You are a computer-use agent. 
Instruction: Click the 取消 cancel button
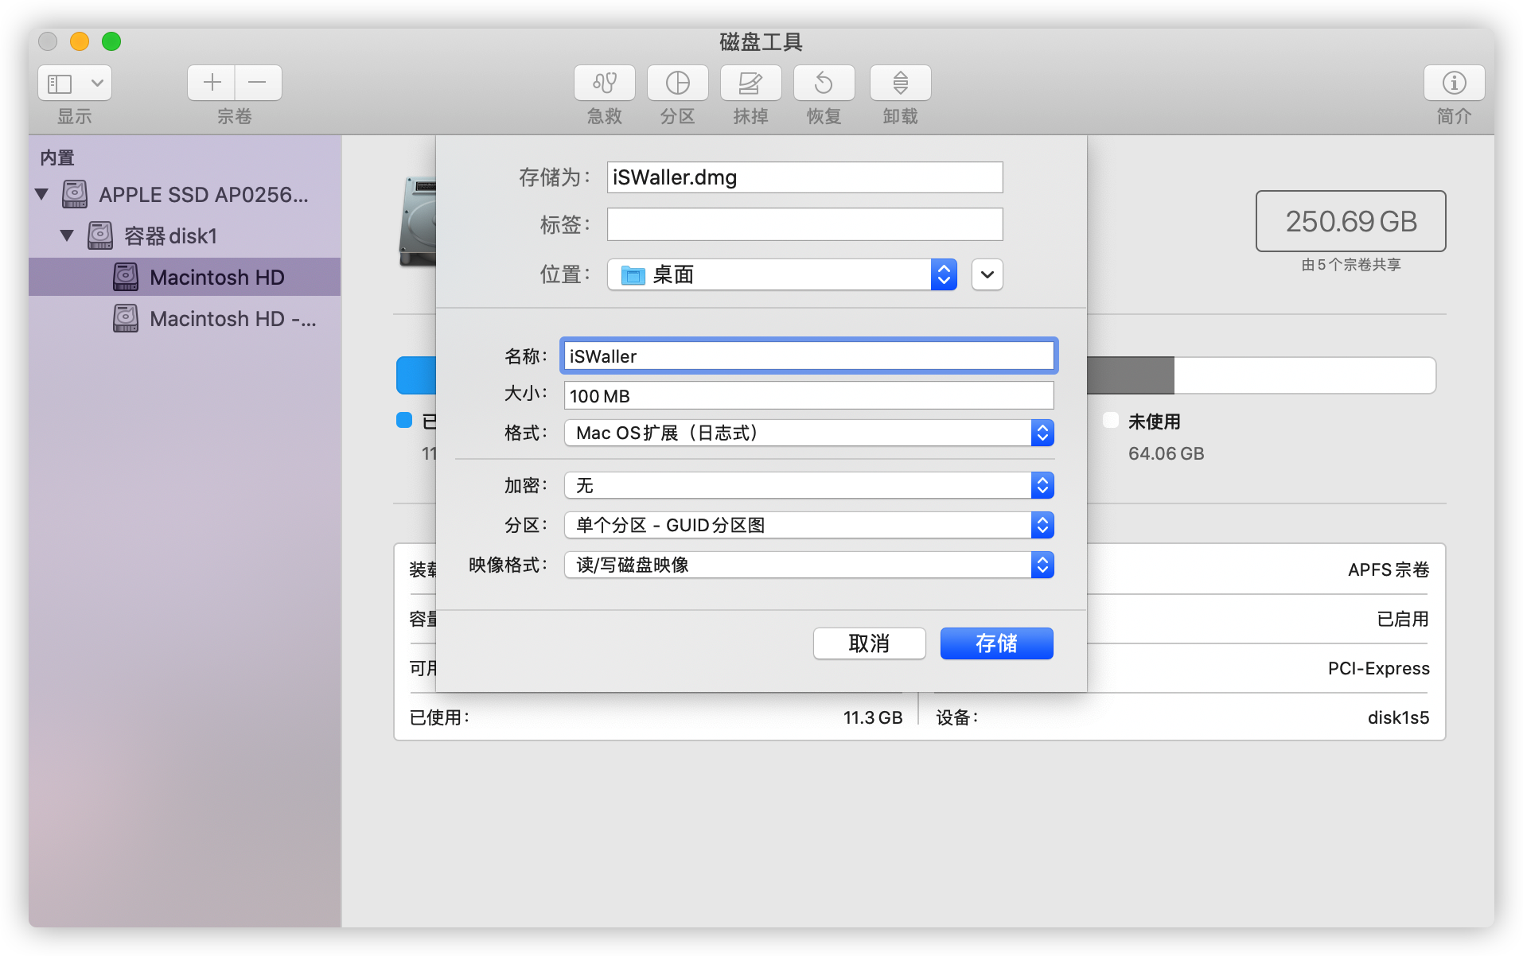pyautogui.click(x=869, y=643)
